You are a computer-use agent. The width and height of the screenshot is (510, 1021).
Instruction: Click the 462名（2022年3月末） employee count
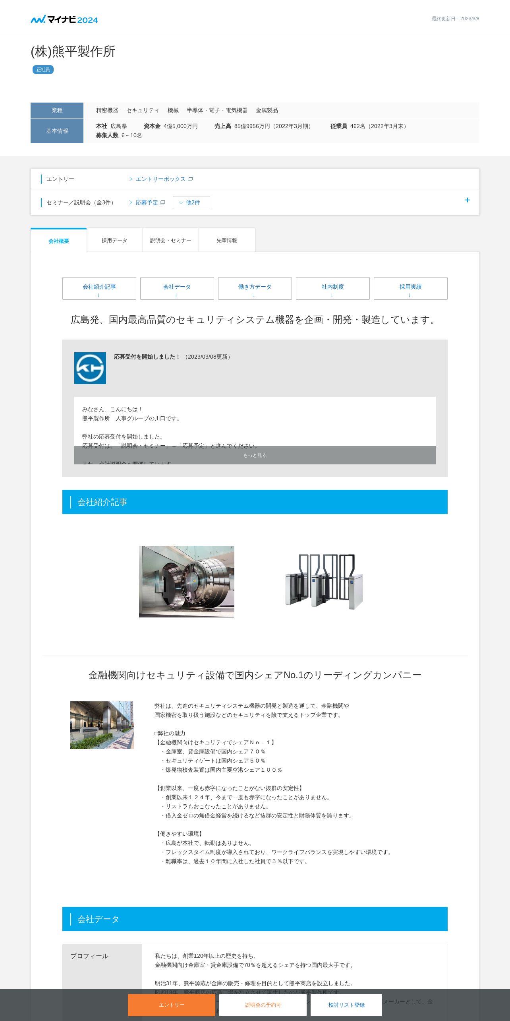[379, 126]
